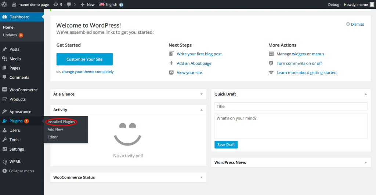The height and width of the screenshot is (195, 376).
Task: Click Turn comments on or off
Action: point(299,63)
